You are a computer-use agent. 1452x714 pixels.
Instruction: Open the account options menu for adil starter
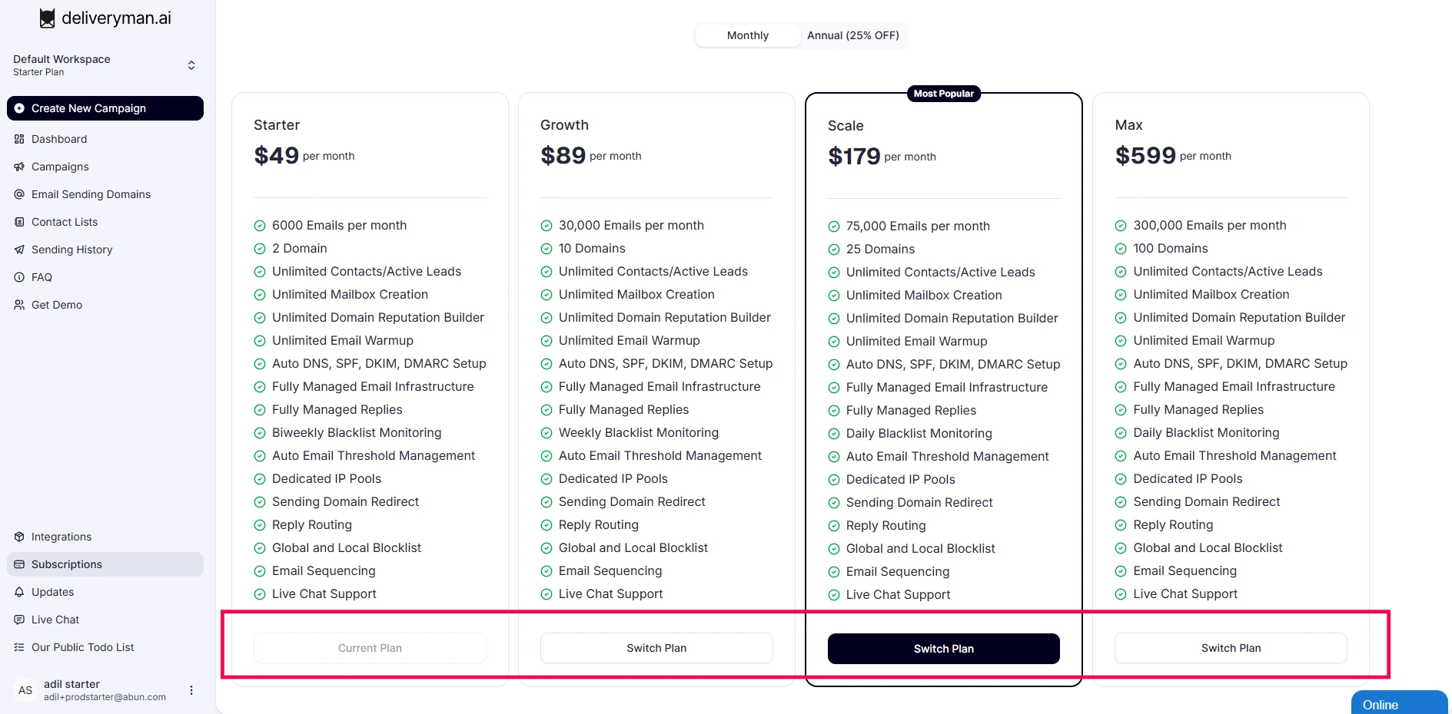pyautogui.click(x=191, y=690)
